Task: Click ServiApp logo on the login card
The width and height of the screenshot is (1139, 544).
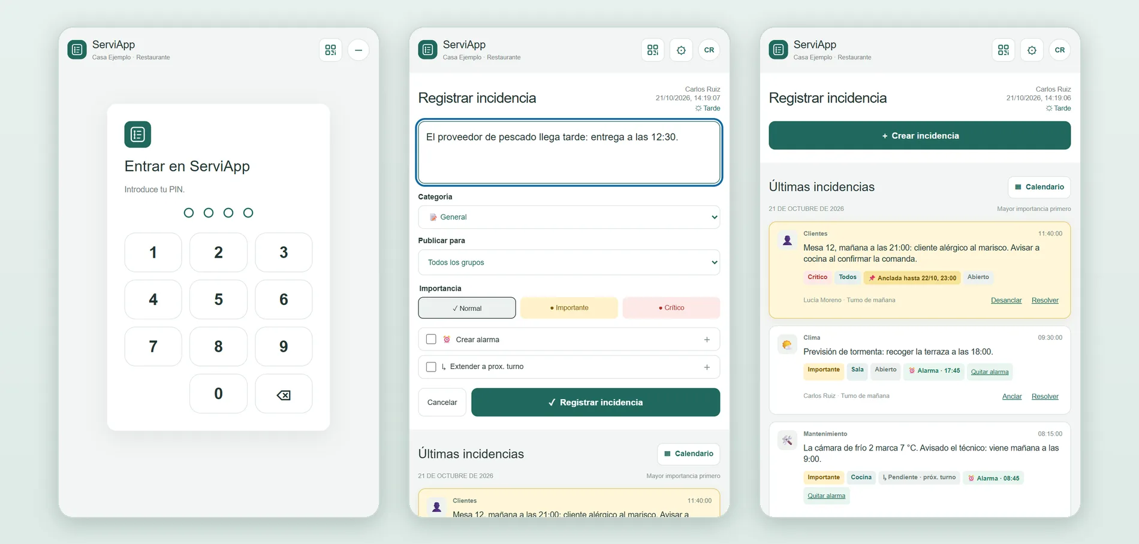Action: (138, 134)
